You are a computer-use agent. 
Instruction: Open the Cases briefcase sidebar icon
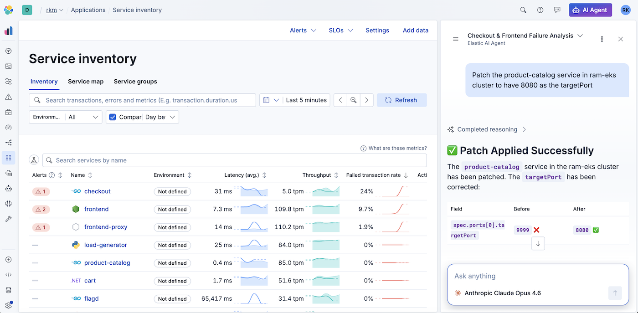[x=8, y=112]
